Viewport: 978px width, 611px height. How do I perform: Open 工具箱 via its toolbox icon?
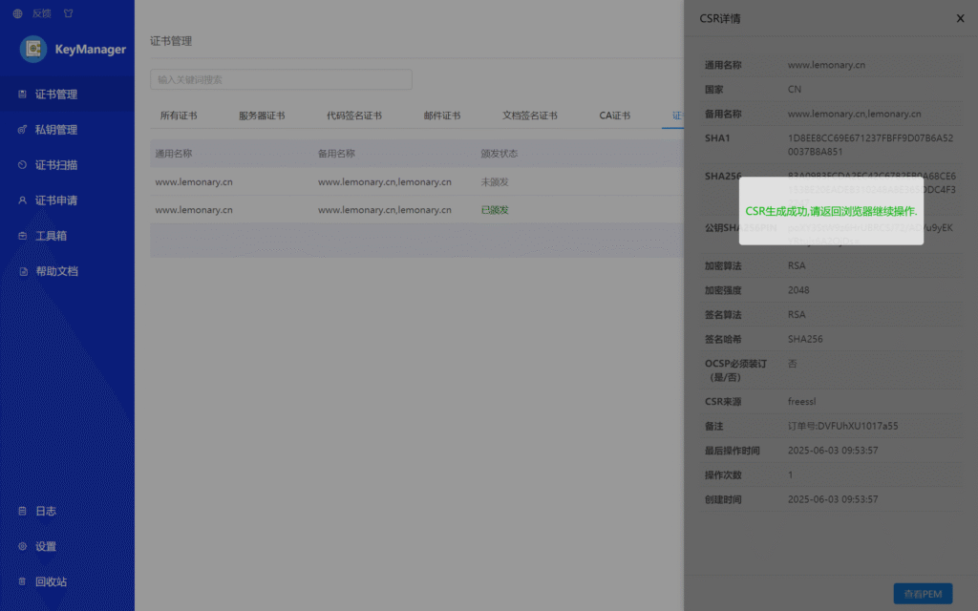coord(22,236)
